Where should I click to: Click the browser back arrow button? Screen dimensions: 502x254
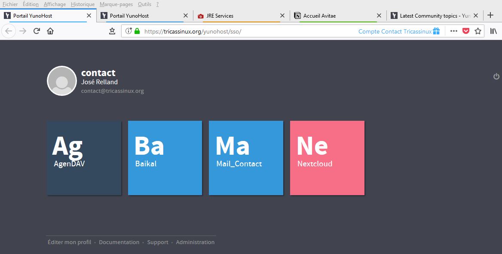point(9,31)
